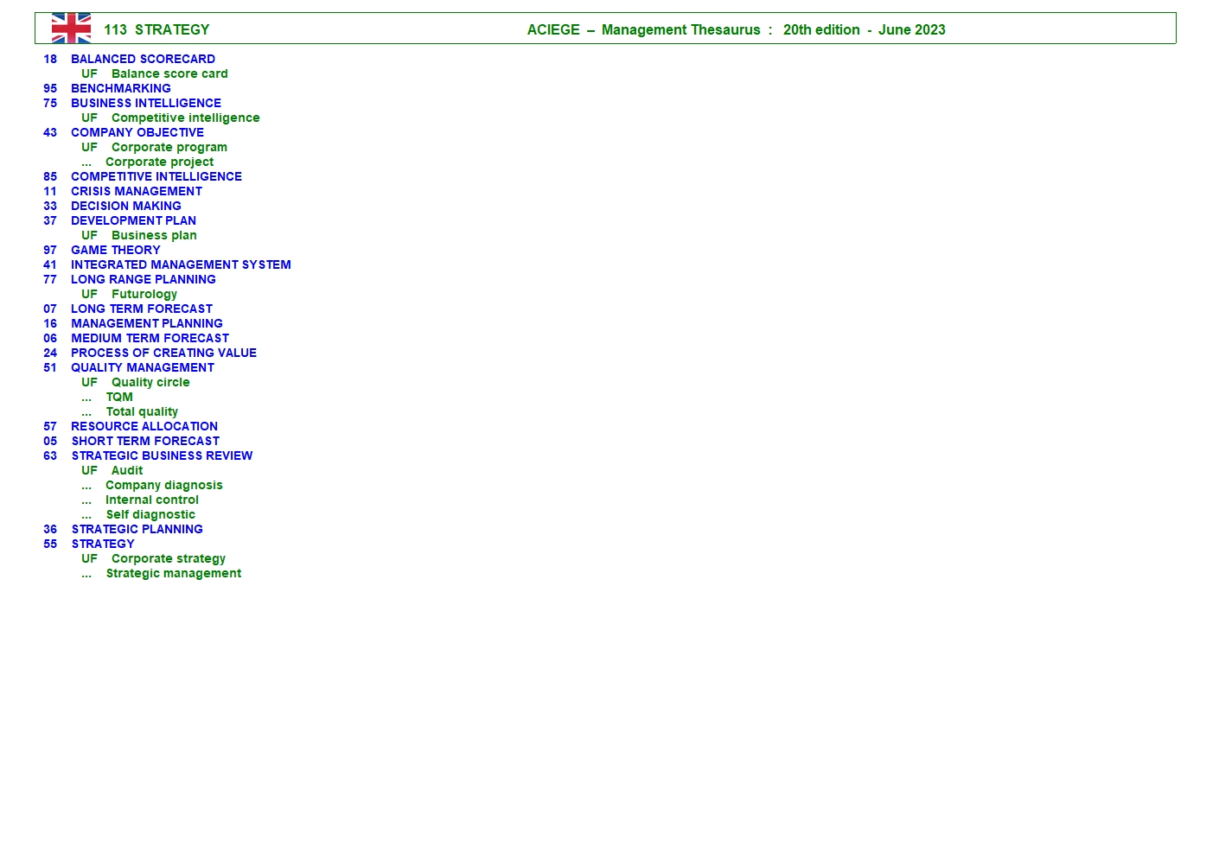Image resolution: width=1219 pixels, height=847 pixels.
Task: Click the 113 STRATEGY header title
Action: pos(156,29)
